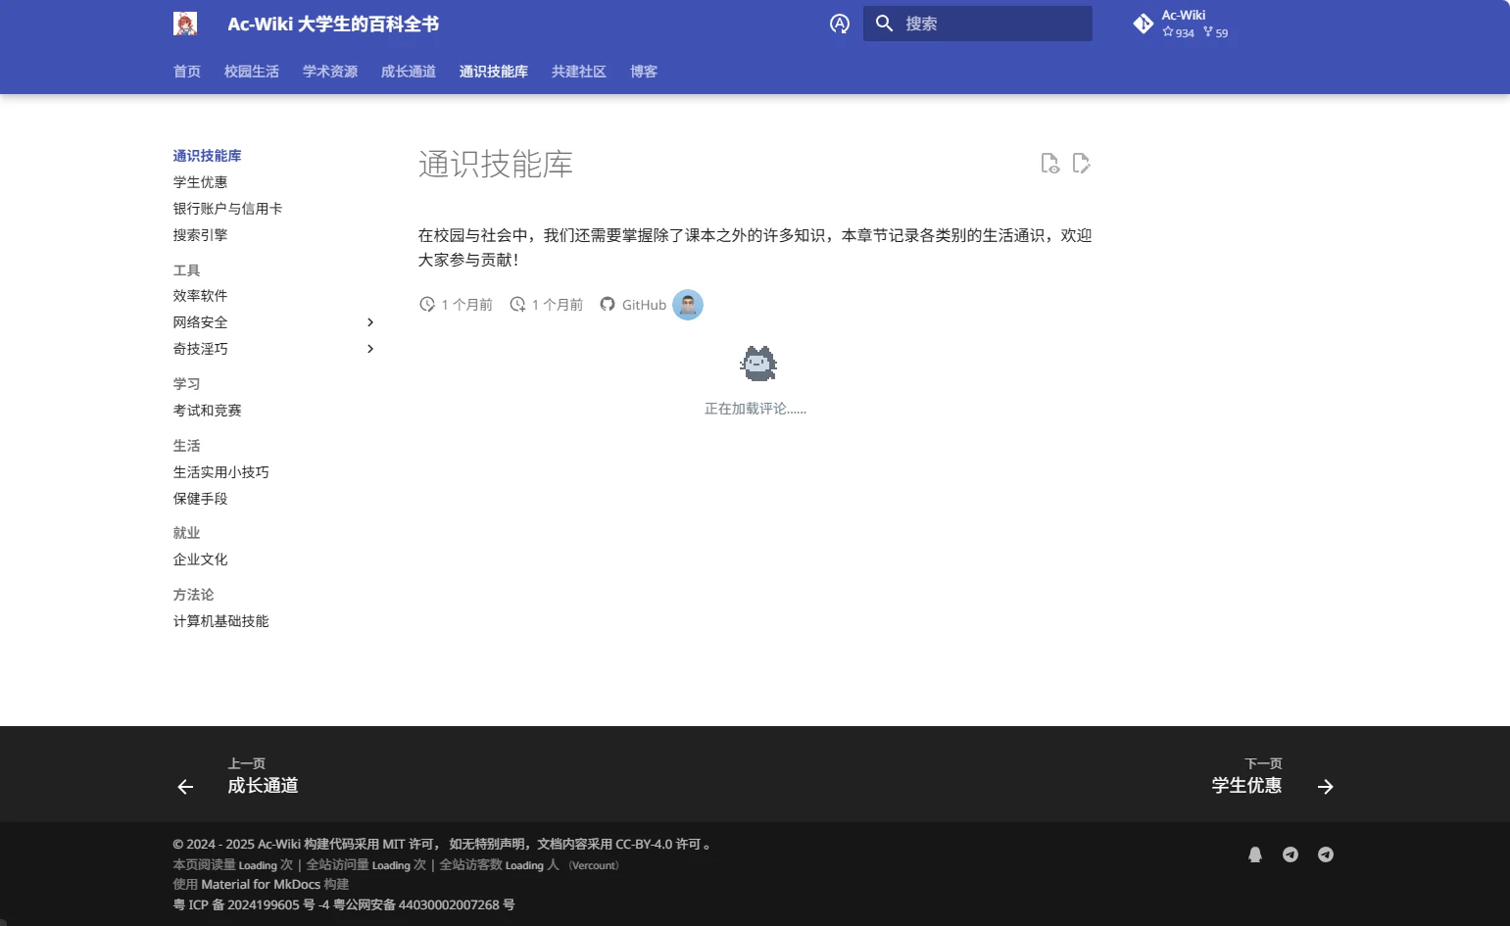1510x926 pixels.
Task: Open the 学生优惠 sidebar link
Action: [x=200, y=182]
